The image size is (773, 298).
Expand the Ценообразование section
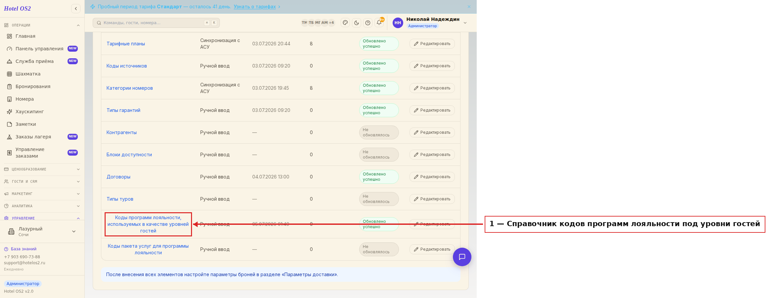(x=42, y=169)
